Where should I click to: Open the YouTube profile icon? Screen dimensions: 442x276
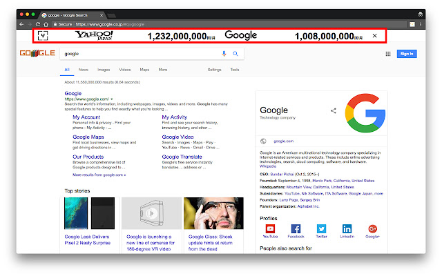(x=270, y=228)
